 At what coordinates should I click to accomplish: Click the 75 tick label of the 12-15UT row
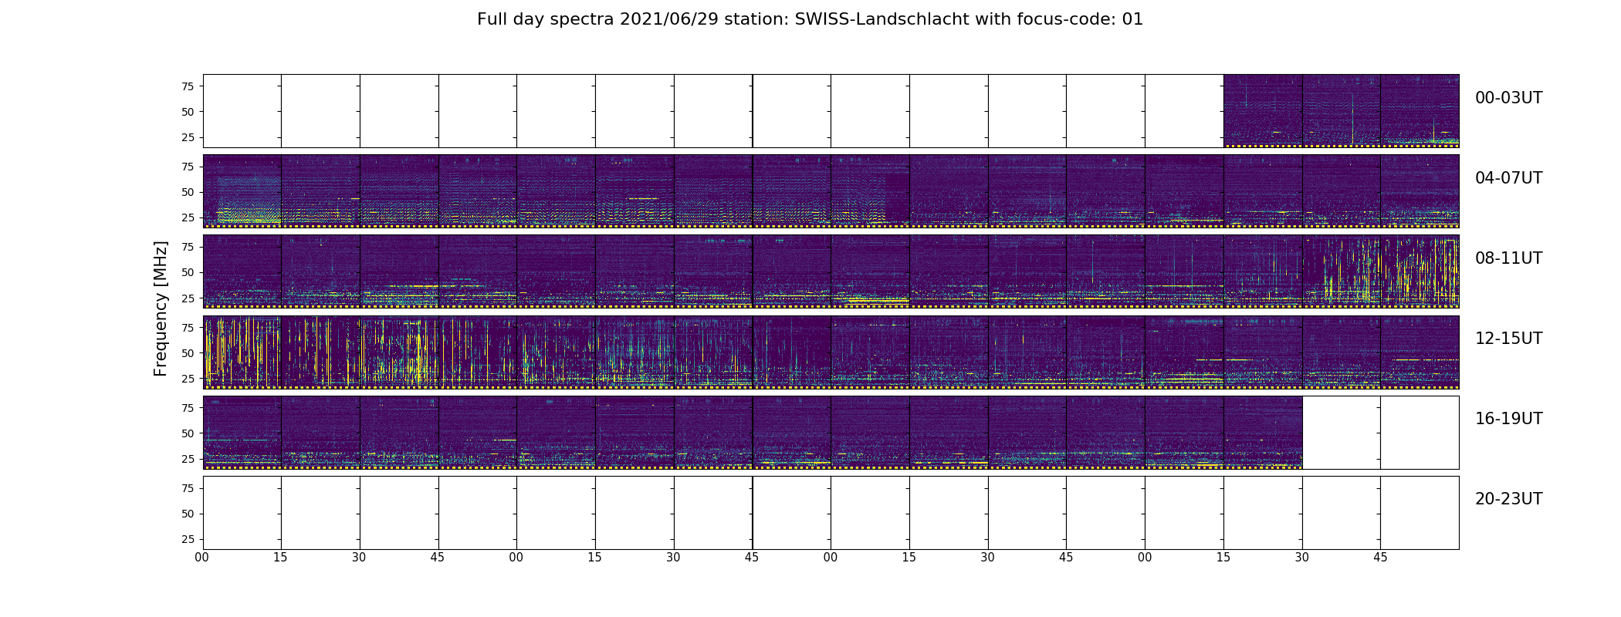187,327
